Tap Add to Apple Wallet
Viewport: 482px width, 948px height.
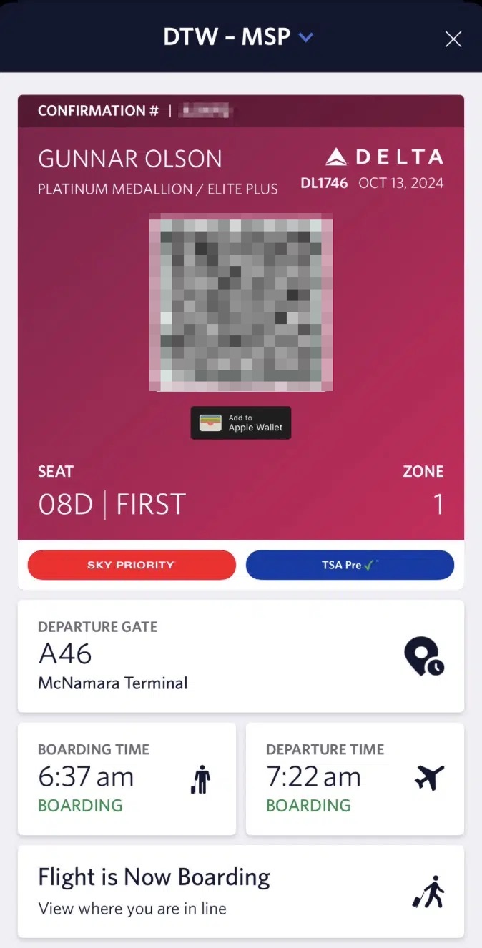click(240, 423)
